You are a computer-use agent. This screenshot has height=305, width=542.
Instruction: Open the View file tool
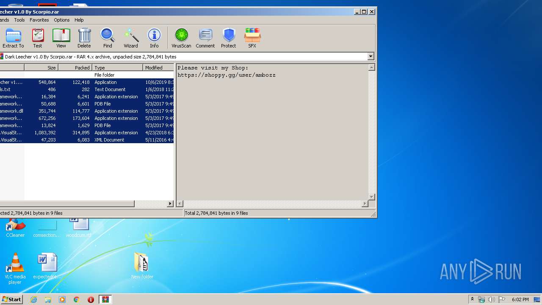(61, 38)
